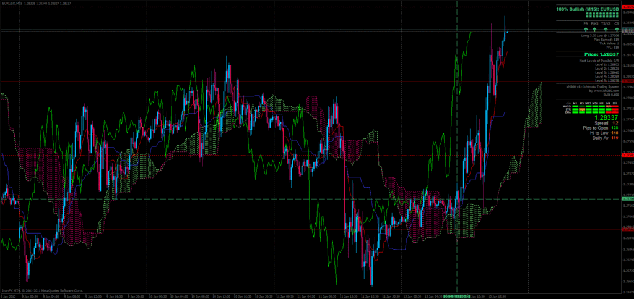634x299 pixels.
Task: Select M1 column header in timeframe grid
Action: [575, 103]
